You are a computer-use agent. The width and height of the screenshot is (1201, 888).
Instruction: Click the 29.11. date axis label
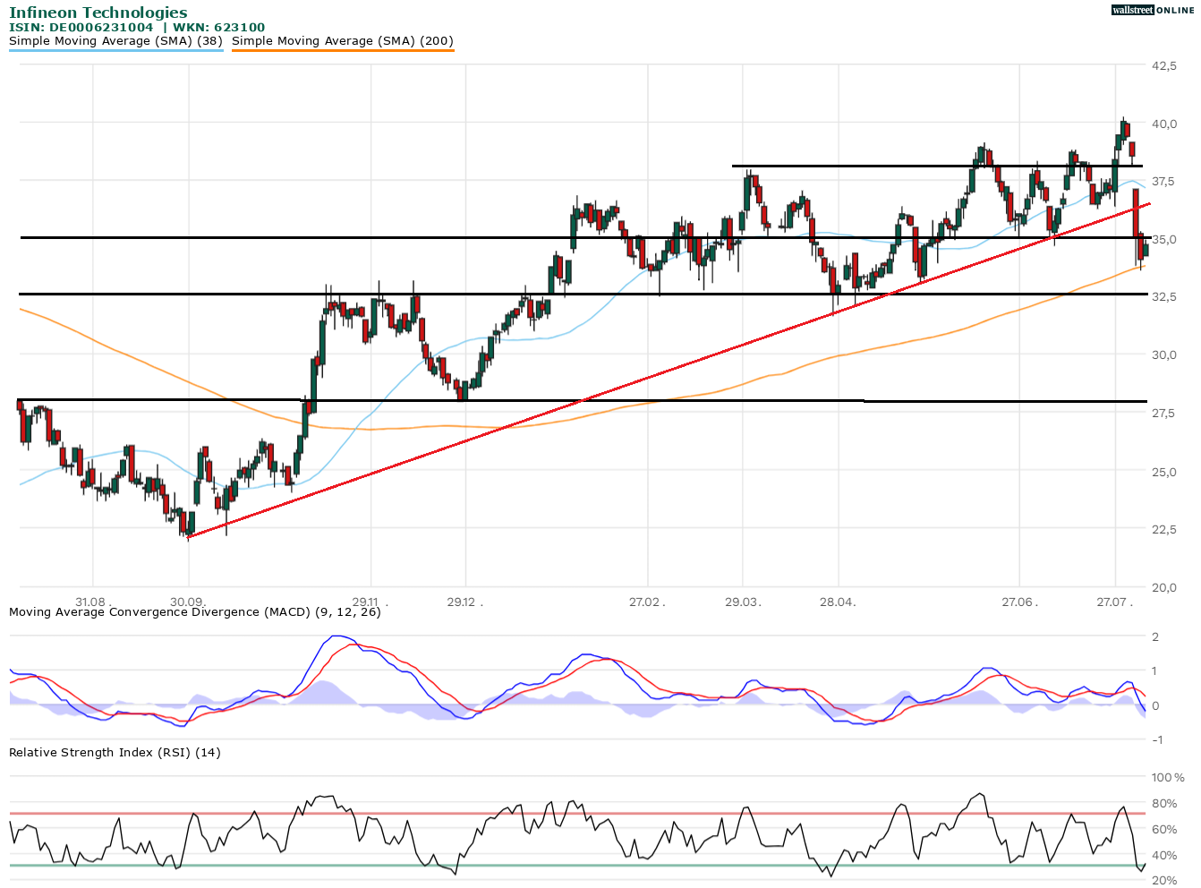[x=370, y=602]
